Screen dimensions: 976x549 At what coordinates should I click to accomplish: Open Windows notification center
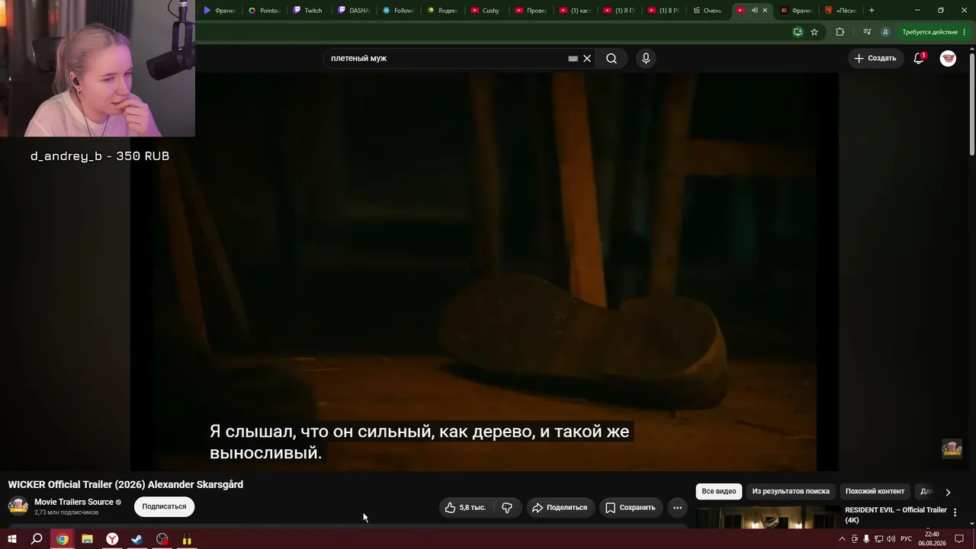[959, 539]
